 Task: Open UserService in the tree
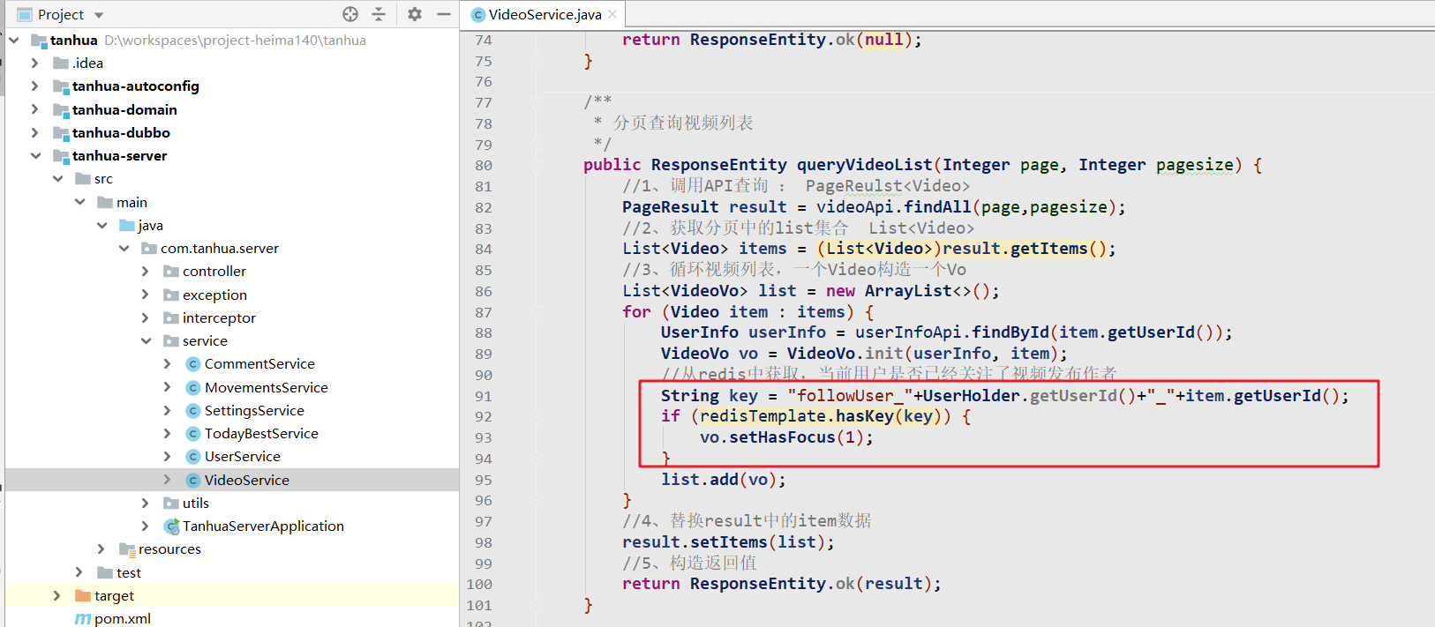click(243, 456)
